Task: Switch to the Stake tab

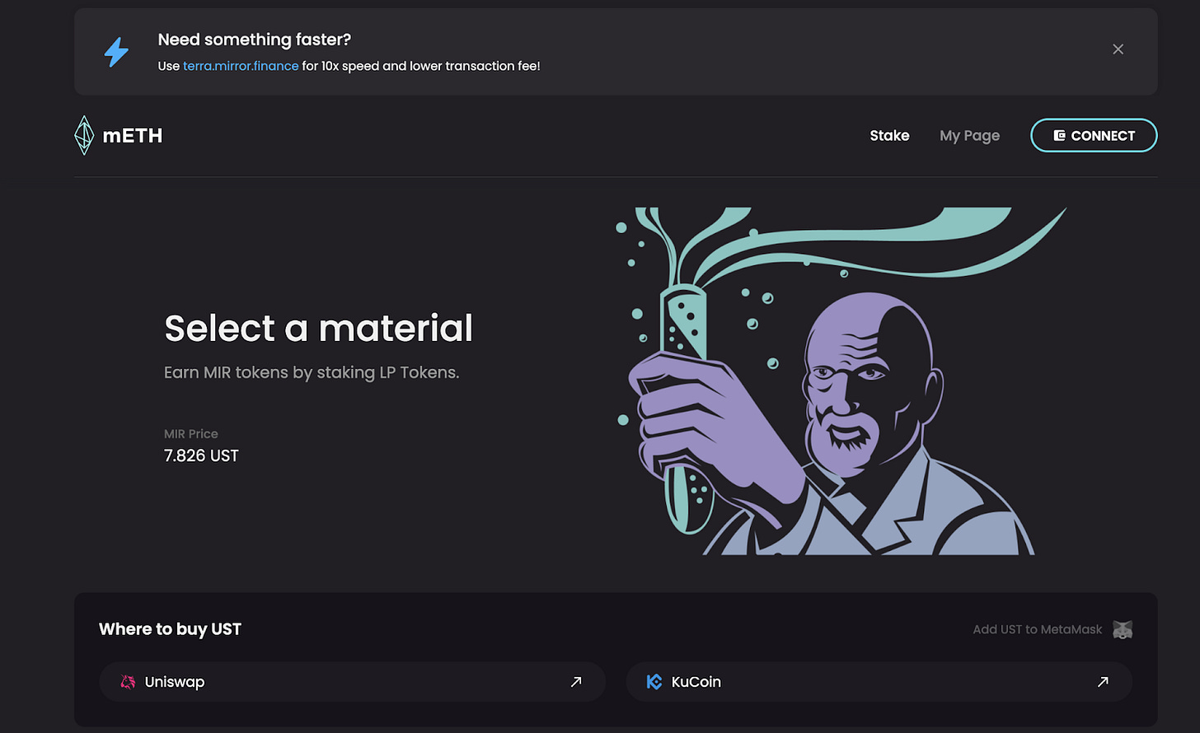Action: pyautogui.click(x=889, y=135)
